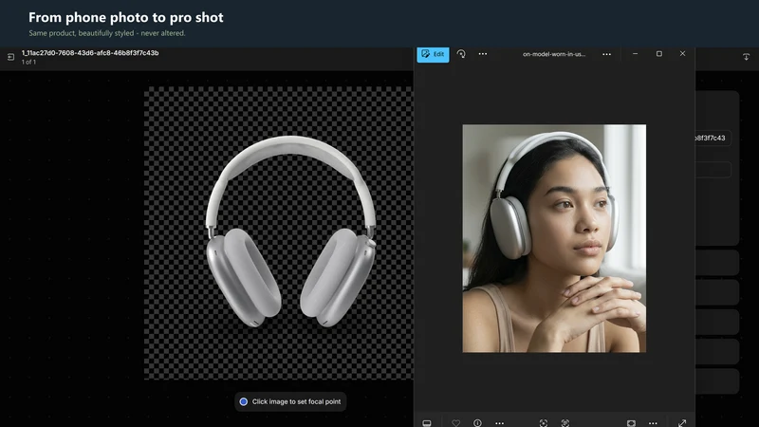
Task: Click the file ID title 1_11ac27d0-7608
Action: tap(90, 53)
